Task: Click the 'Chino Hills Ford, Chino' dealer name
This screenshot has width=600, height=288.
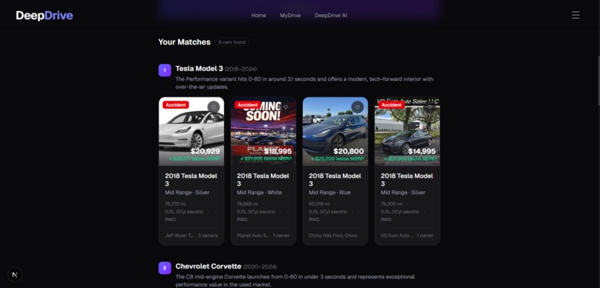Action: click(333, 236)
